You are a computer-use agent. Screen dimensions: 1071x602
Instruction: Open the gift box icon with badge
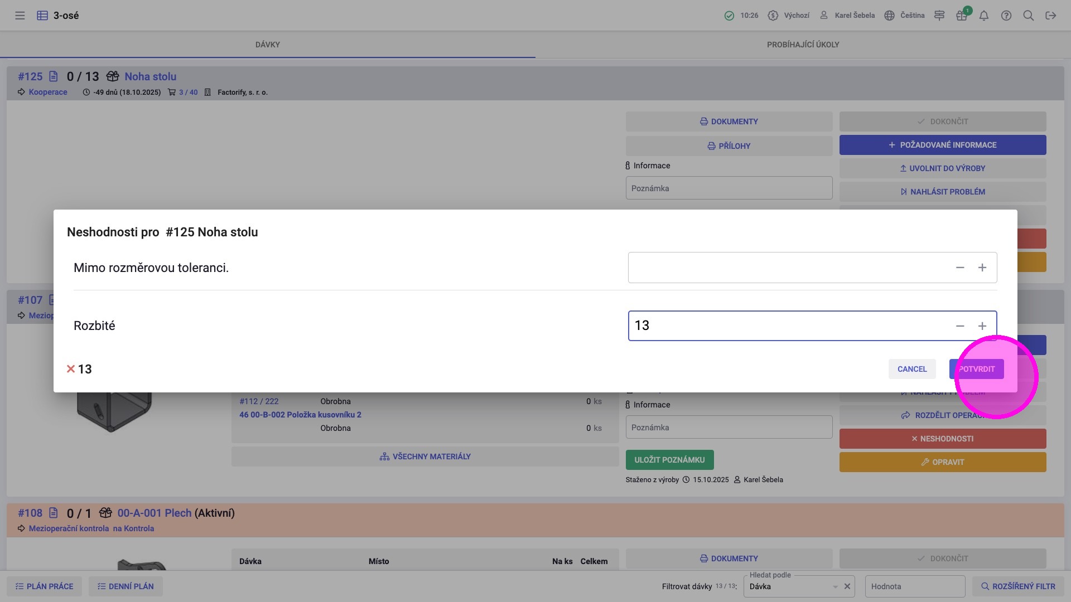click(962, 16)
